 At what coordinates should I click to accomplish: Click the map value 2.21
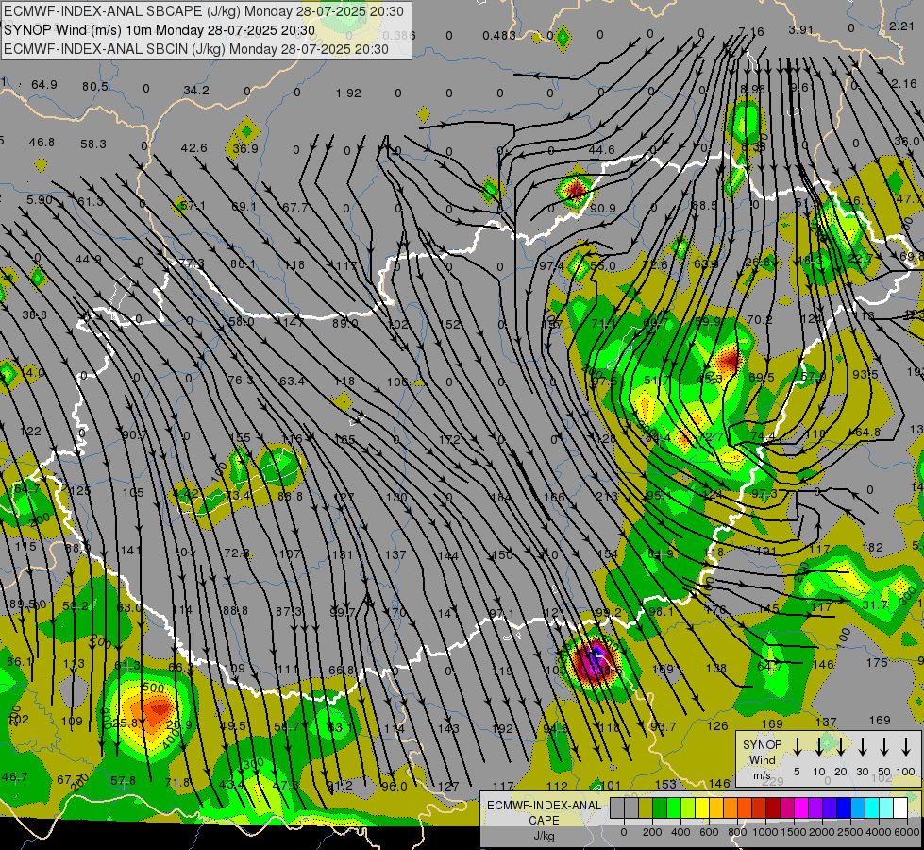point(901,25)
